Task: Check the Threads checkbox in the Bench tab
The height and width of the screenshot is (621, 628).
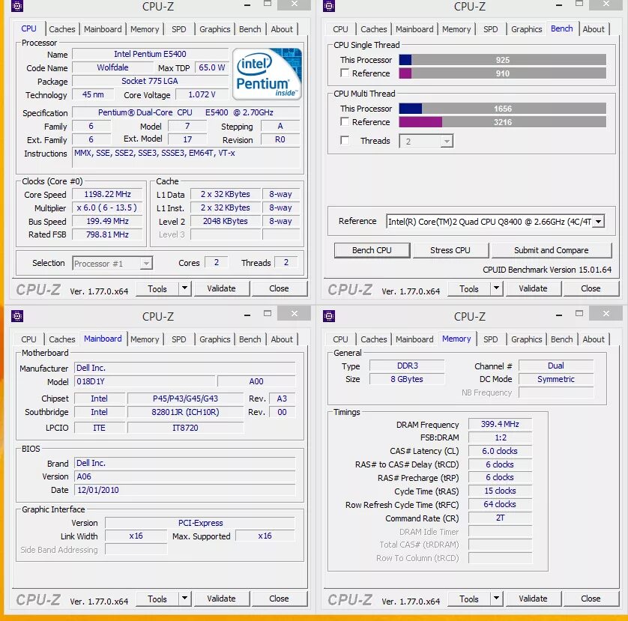Action: tap(343, 141)
